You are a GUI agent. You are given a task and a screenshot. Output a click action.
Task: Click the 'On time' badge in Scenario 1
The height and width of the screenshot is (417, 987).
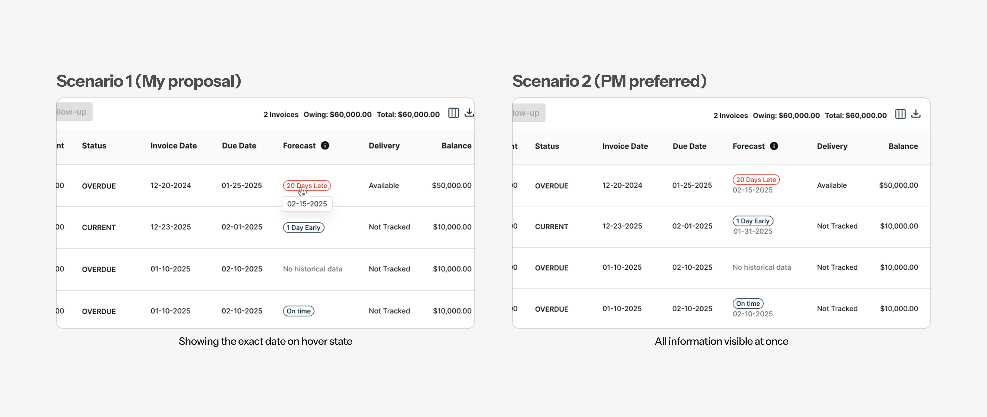click(x=298, y=311)
